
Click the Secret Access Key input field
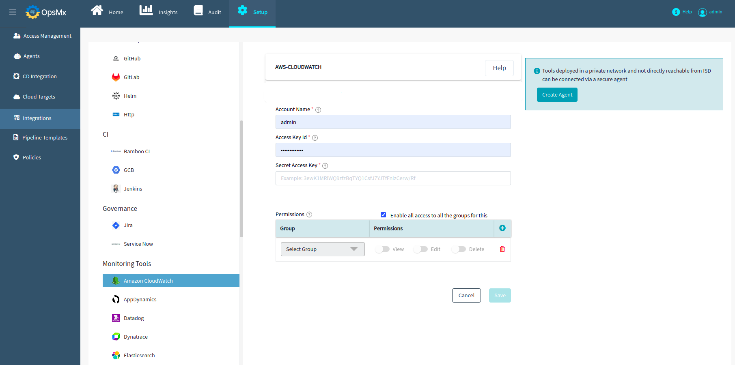[x=393, y=178]
